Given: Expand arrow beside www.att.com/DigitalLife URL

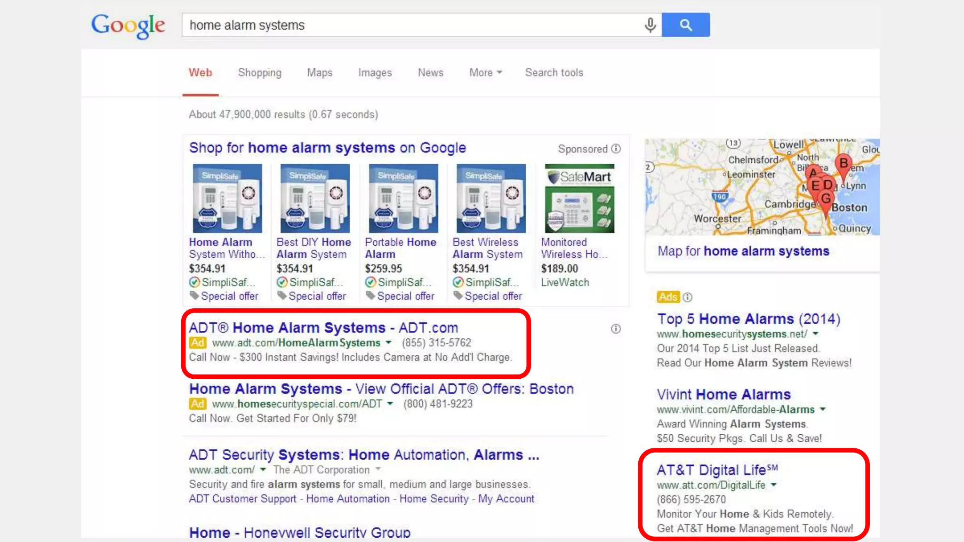Looking at the screenshot, I should 774,485.
